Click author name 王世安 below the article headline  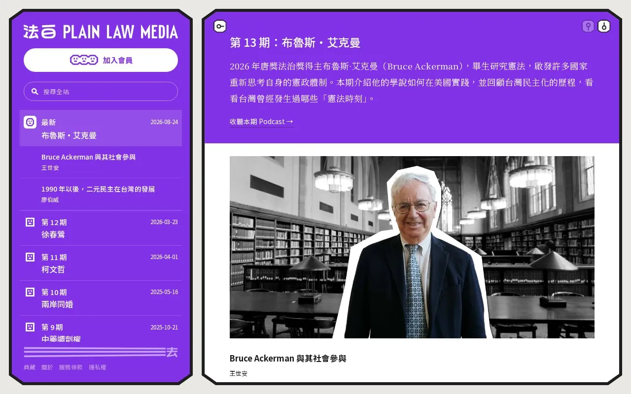point(239,374)
